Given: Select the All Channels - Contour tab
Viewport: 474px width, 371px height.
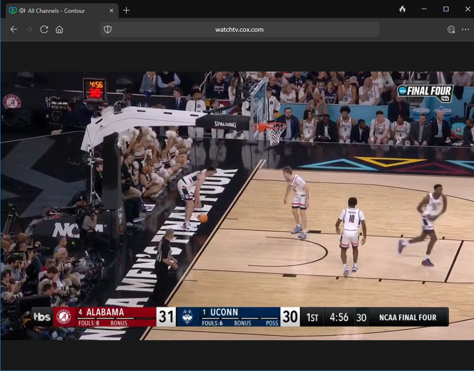Looking at the screenshot, I should (x=62, y=10).
